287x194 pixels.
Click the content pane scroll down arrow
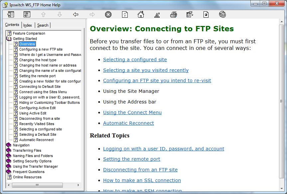281,188
